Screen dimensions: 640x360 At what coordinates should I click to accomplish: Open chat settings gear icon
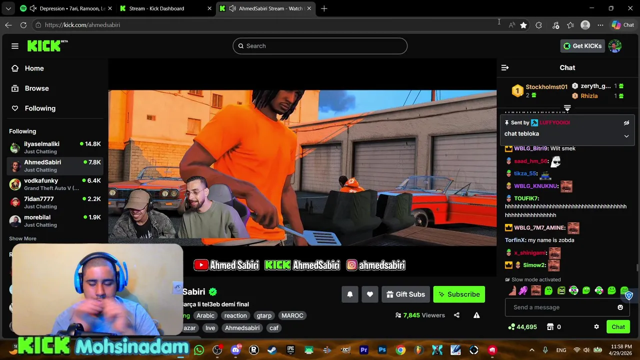tap(596, 327)
